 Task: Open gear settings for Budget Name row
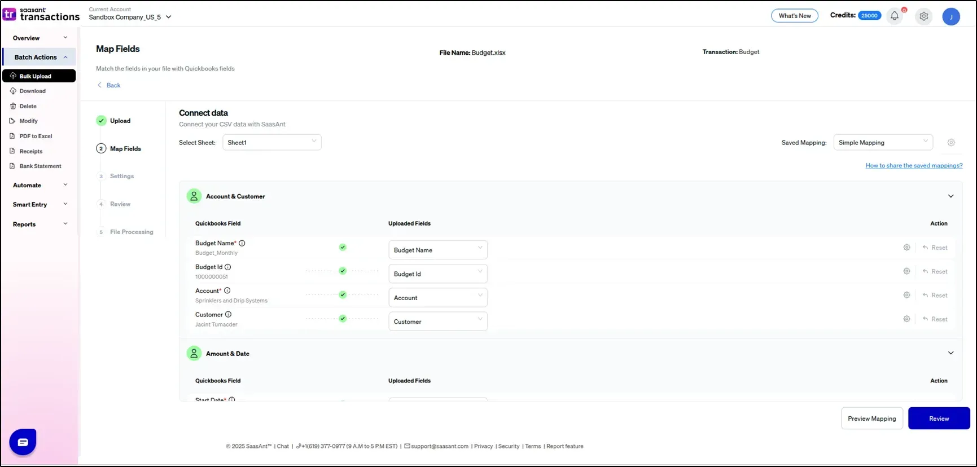point(906,248)
